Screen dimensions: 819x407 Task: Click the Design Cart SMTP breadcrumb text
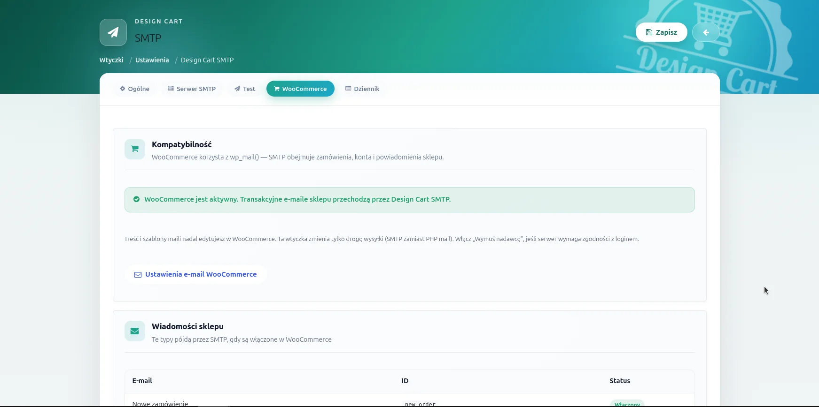pos(207,60)
